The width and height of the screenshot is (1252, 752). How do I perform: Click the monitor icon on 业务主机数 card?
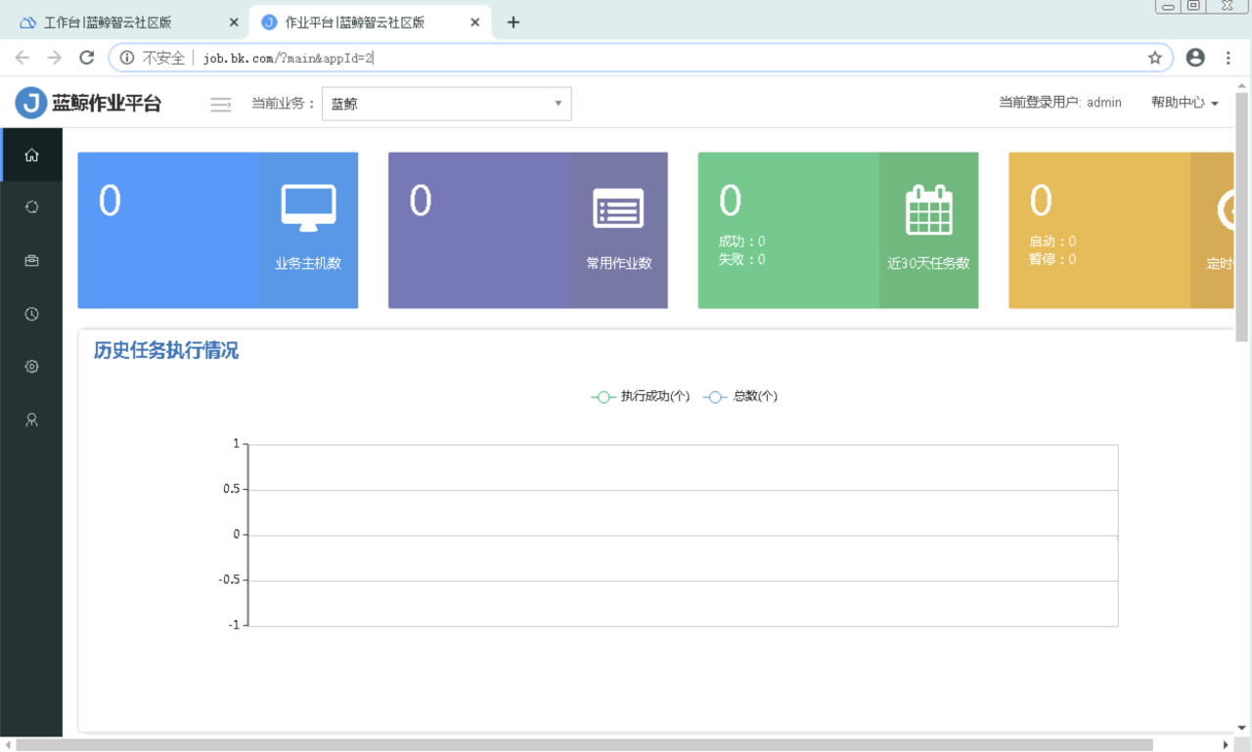(308, 207)
